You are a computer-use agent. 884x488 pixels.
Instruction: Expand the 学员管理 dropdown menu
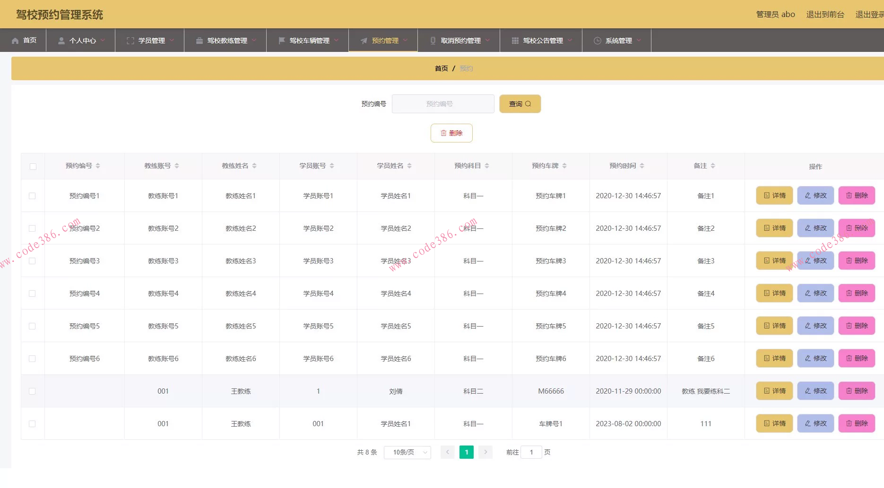(x=151, y=41)
